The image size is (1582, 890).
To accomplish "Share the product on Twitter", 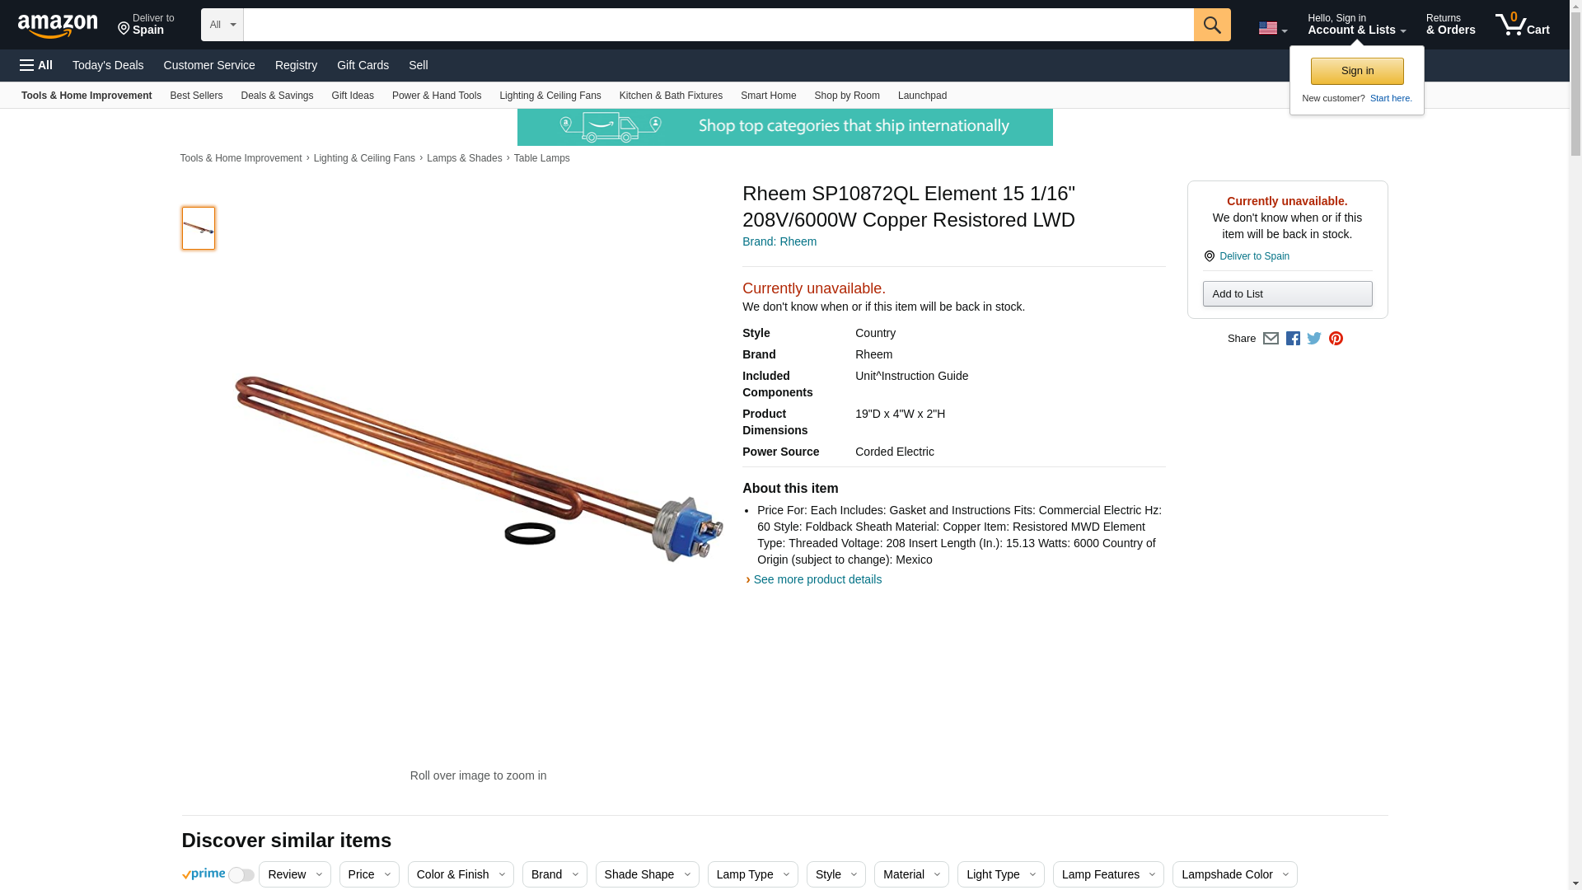I will click(1314, 339).
